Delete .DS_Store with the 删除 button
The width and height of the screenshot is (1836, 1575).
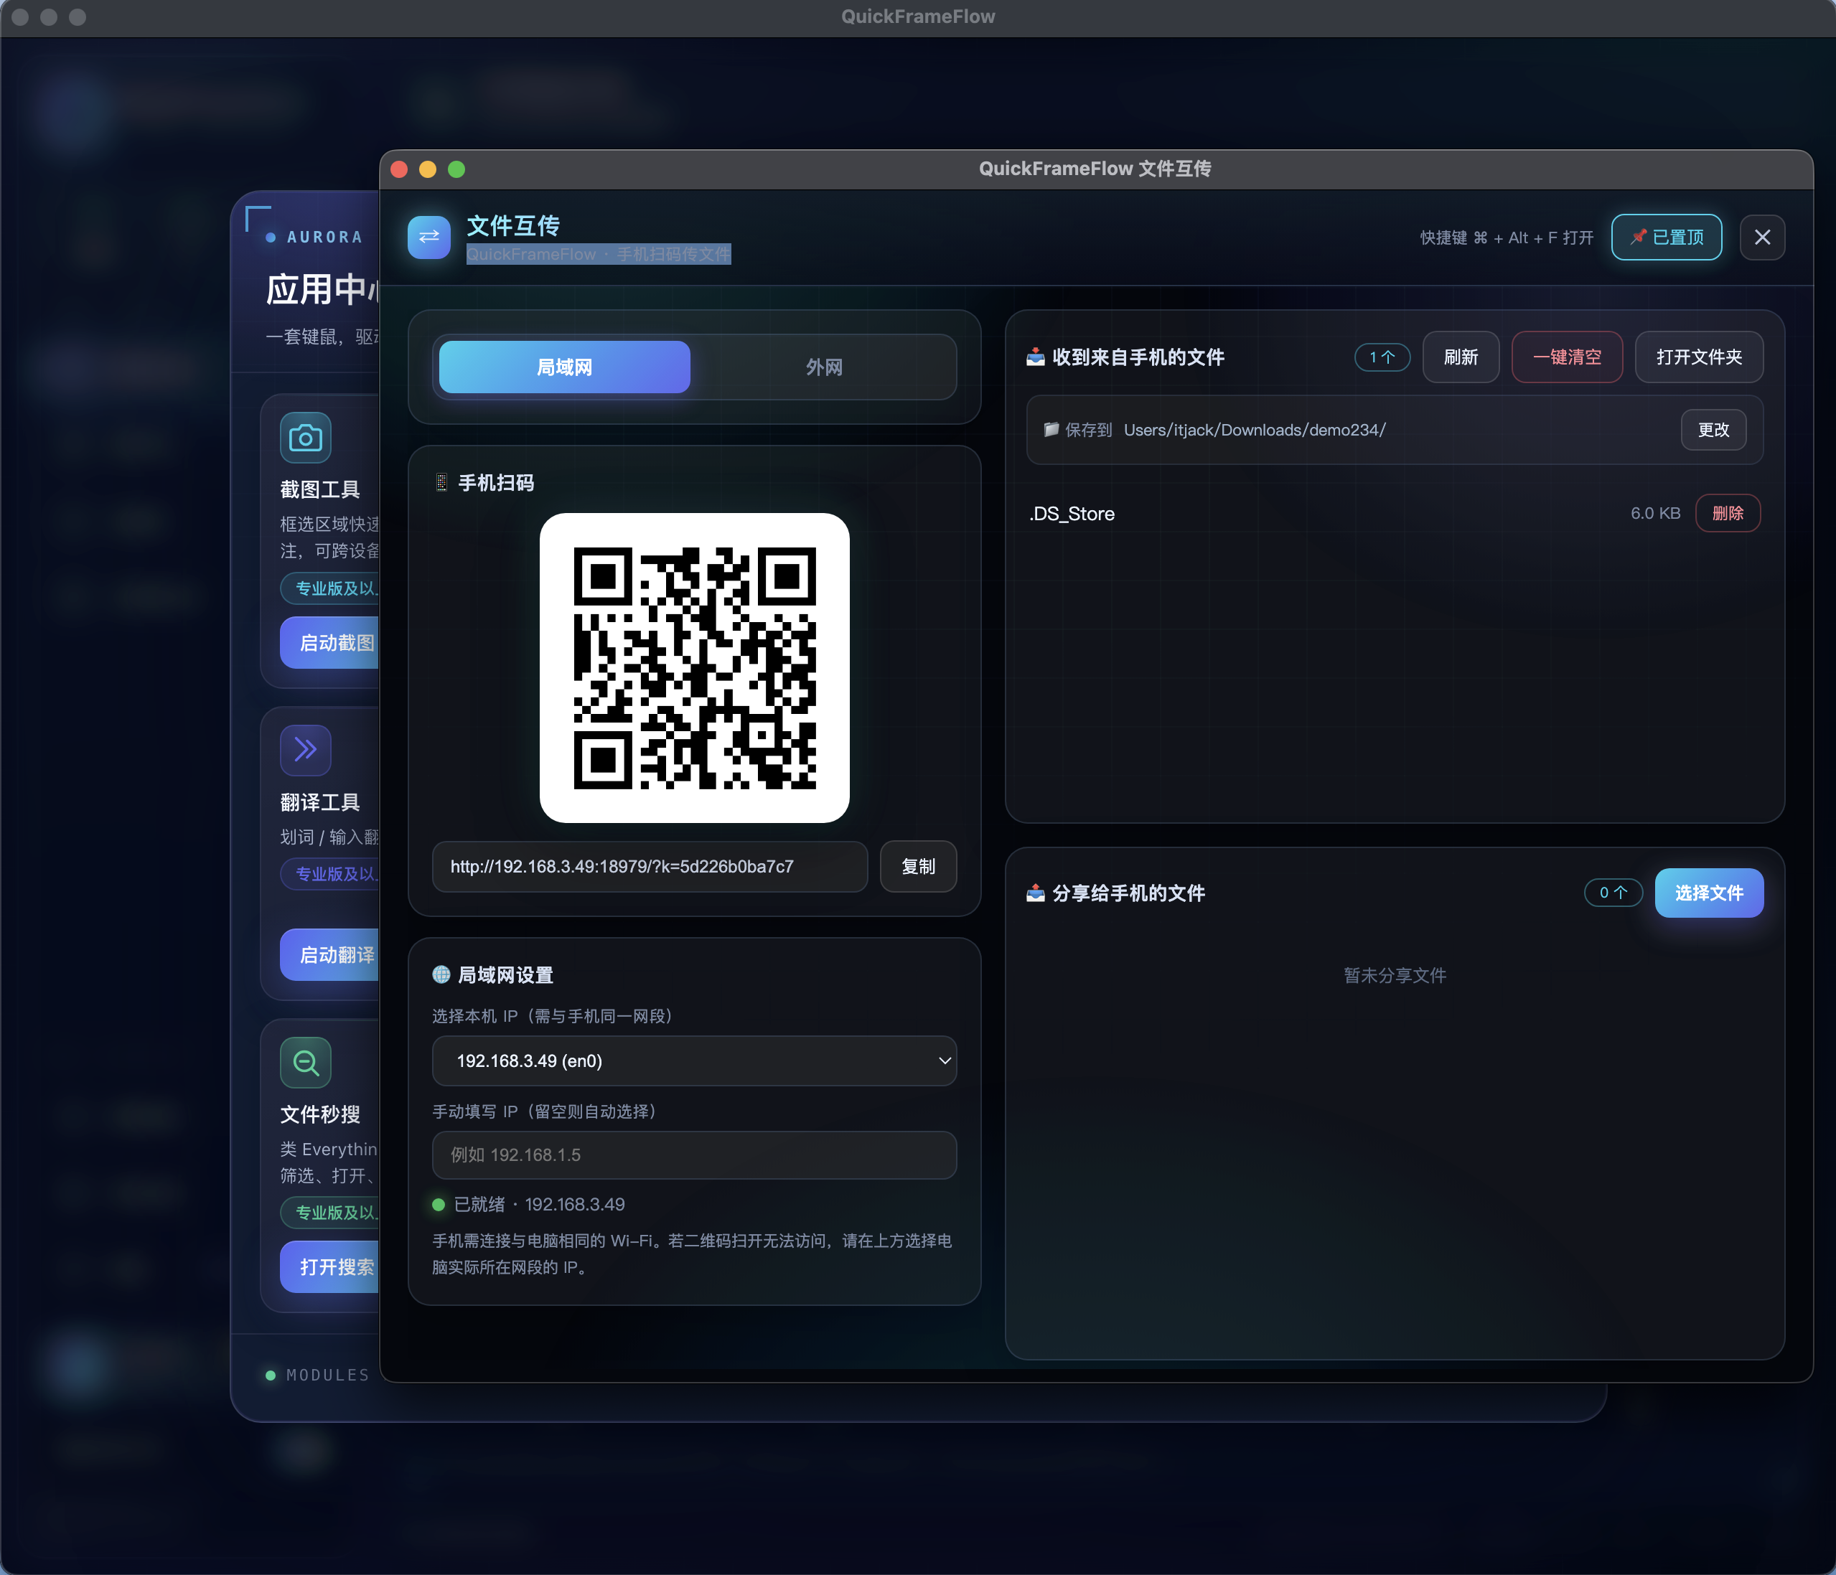coord(1727,514)
